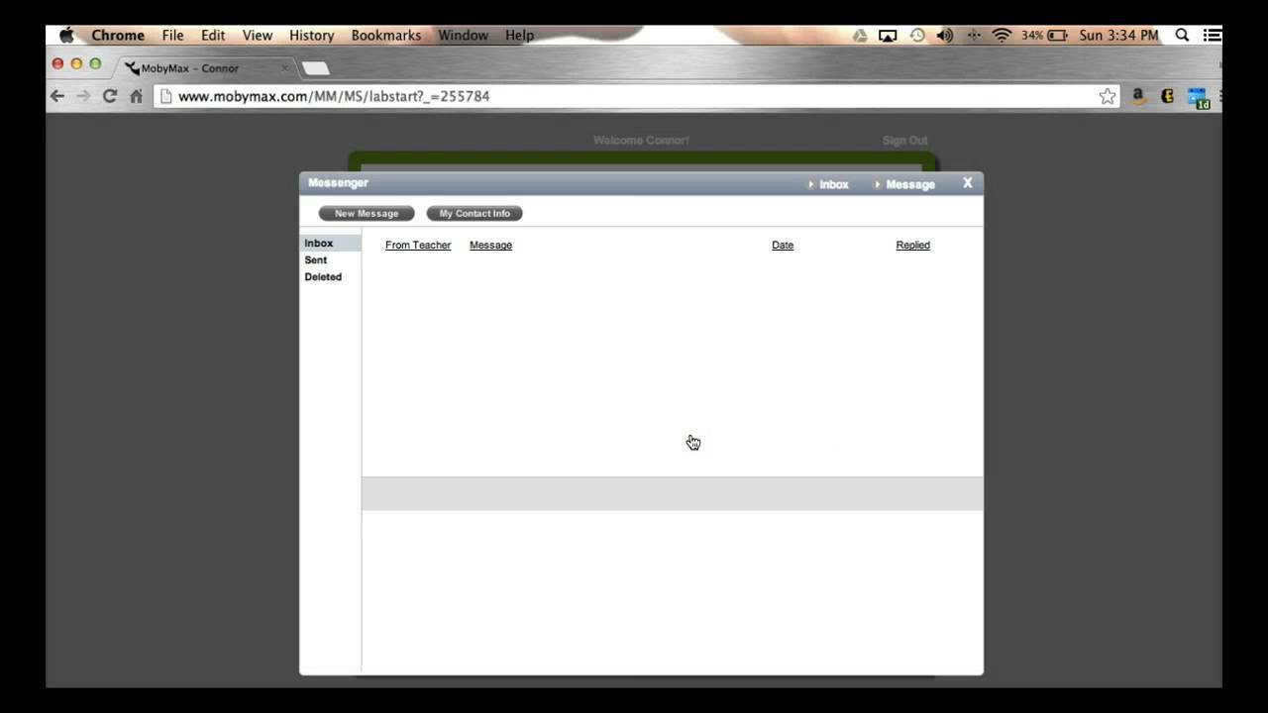
Task: Open the Time Machine menu
Action: (917, 35)
